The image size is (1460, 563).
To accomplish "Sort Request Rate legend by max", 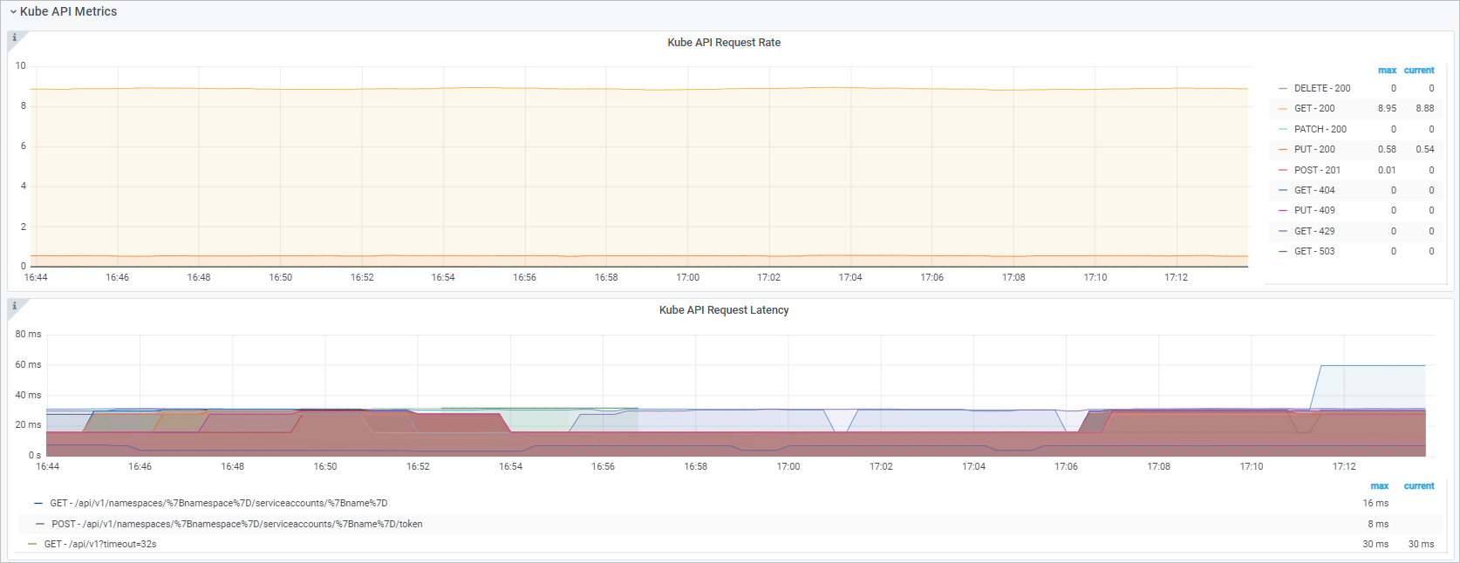I will (x=1387, y=70).
